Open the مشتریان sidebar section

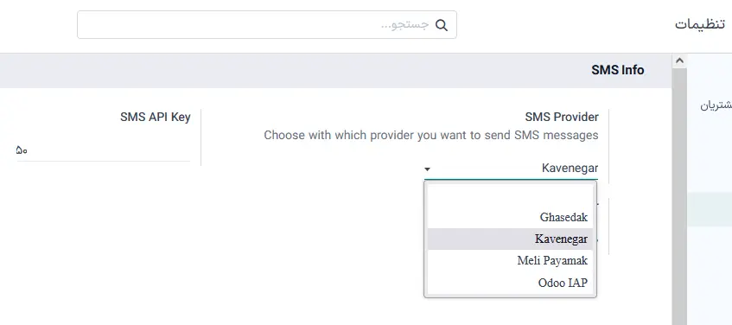click(716, 105)
